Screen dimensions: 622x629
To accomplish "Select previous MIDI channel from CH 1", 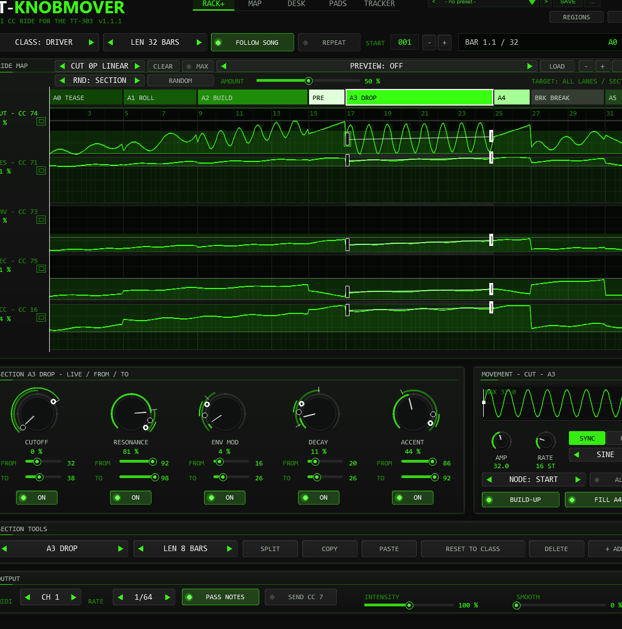I will point(27,597).
